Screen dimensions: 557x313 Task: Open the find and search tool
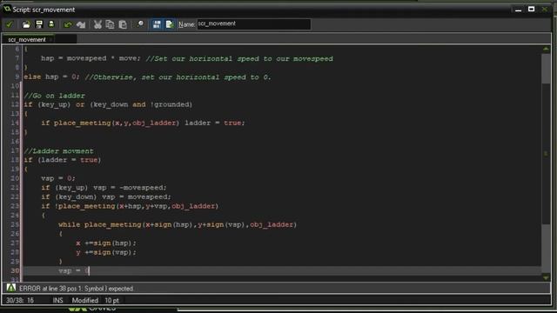tap(141, 24)
